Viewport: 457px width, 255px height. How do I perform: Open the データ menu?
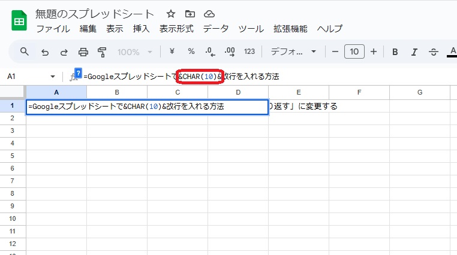[216, 29]
